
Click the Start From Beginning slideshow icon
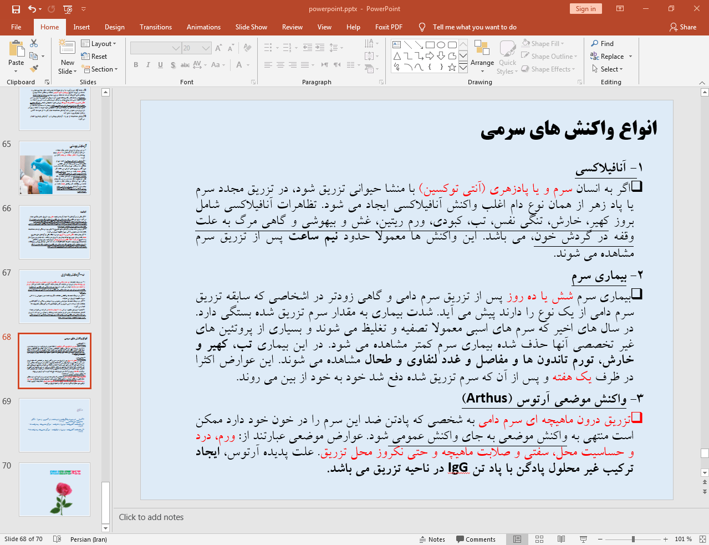click(x=68, y=9)
